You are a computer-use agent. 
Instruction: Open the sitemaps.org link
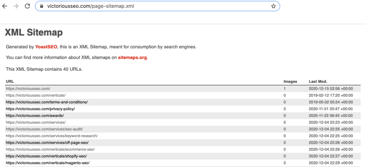(x=133, y=57)
